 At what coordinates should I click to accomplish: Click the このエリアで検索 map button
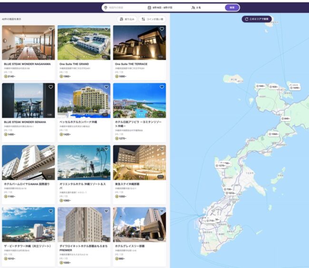[x=257, y=19]
